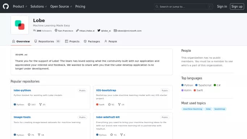Switch to the Projects tab
Viewport: 247px width, 139px height.
pos(72,41)
